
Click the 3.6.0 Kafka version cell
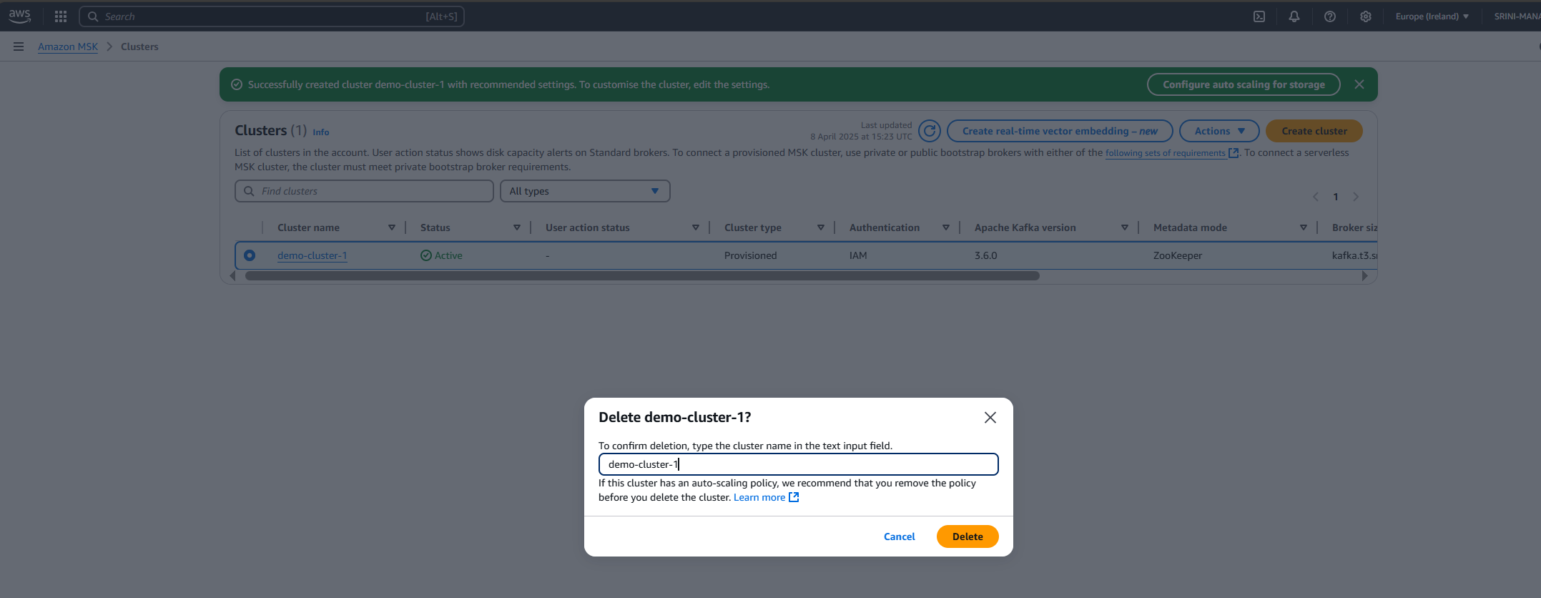click(x=985, y=255)
